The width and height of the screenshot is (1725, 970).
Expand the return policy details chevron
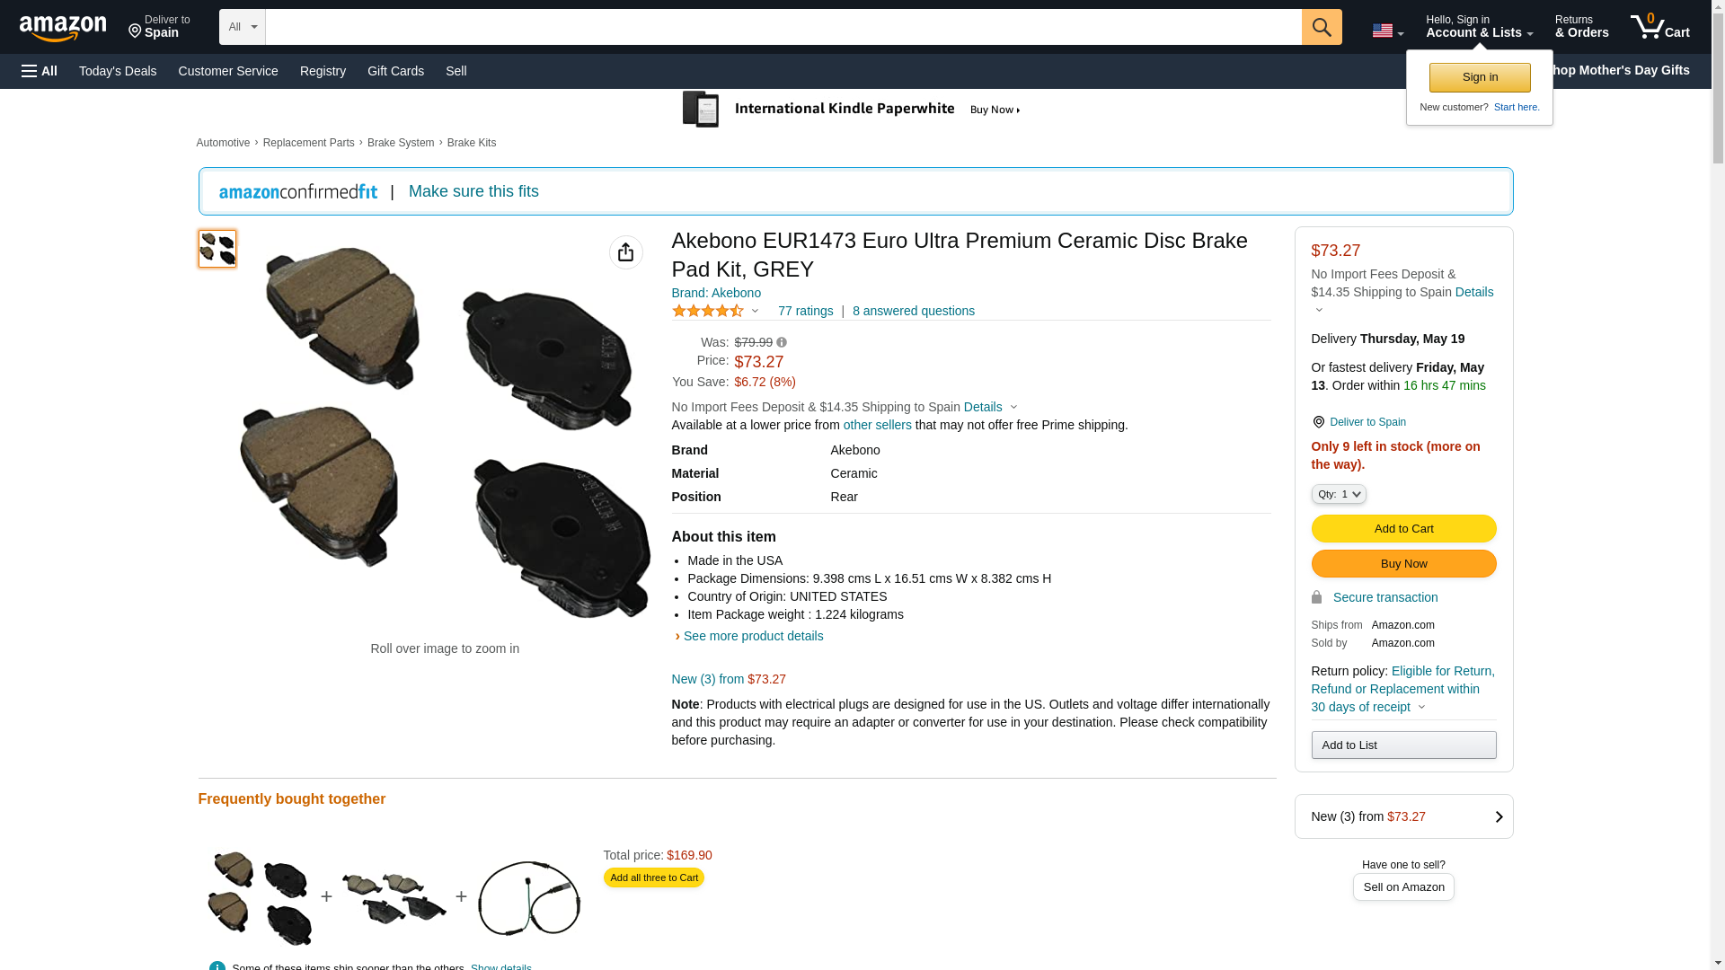coord(1421,707)
